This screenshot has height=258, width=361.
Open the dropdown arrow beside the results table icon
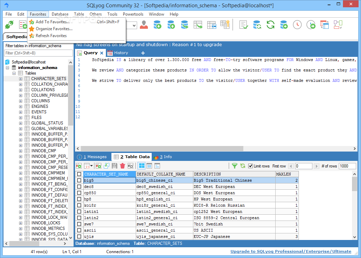91,166
